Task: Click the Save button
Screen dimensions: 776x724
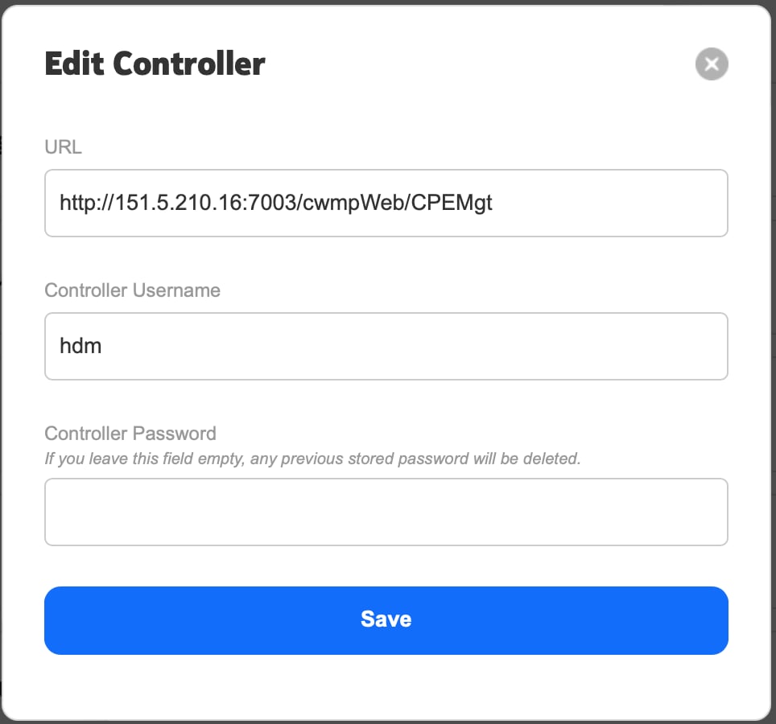Action: click(x=386, y=620)
